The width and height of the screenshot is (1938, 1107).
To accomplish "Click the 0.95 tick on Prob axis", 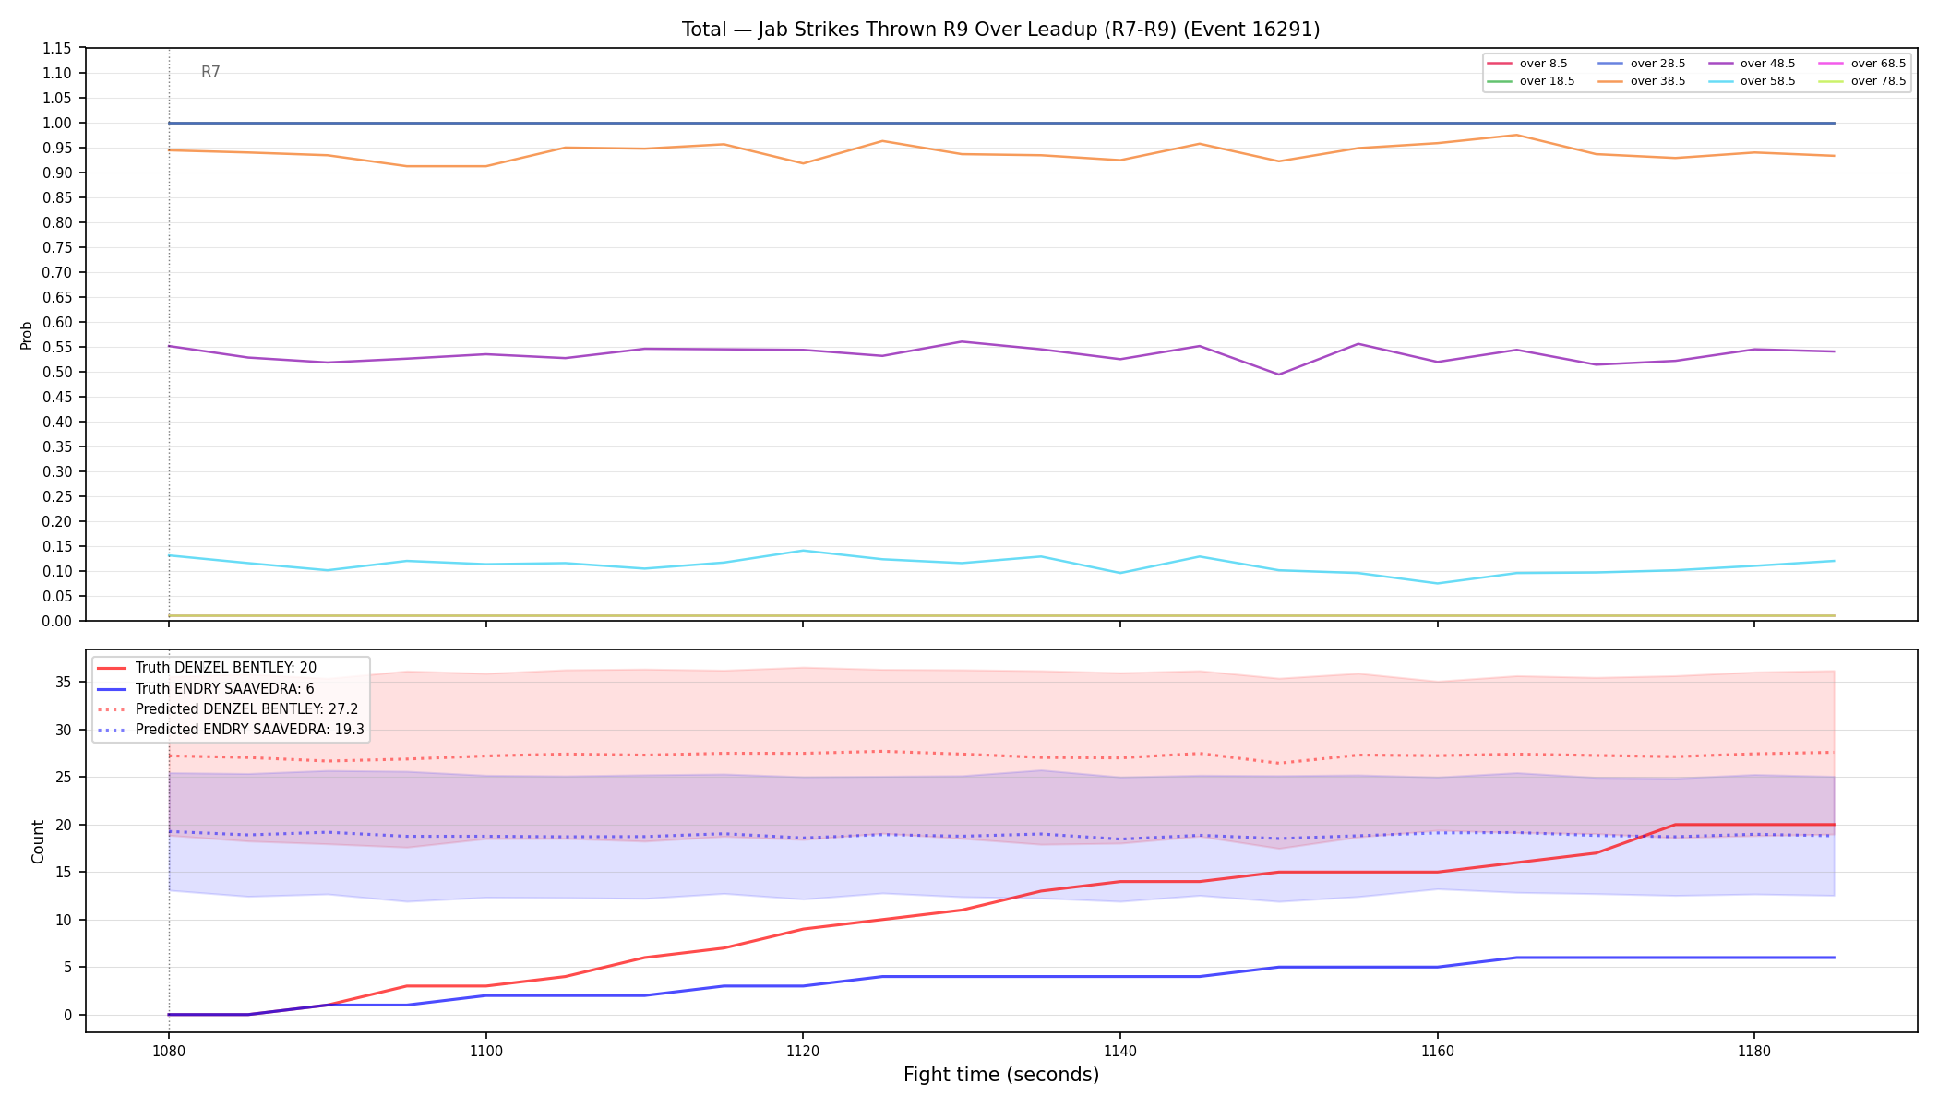I will coord(57,148).
